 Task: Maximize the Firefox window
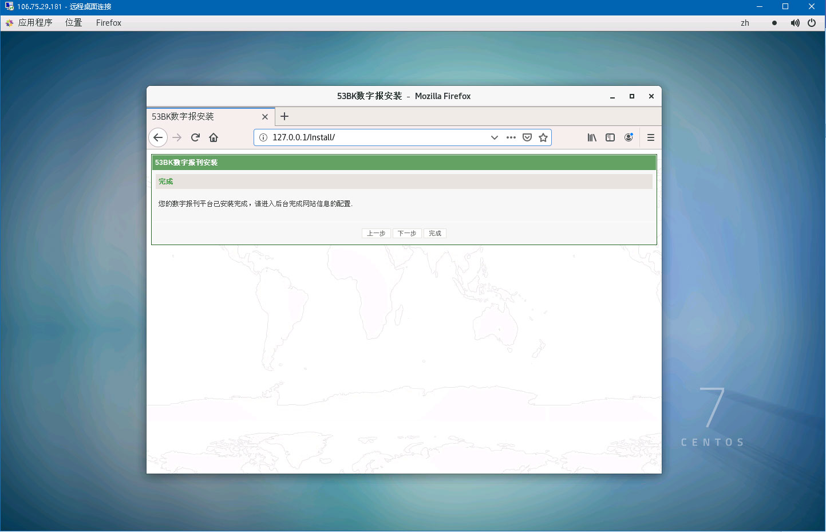(x=632, y=96)
